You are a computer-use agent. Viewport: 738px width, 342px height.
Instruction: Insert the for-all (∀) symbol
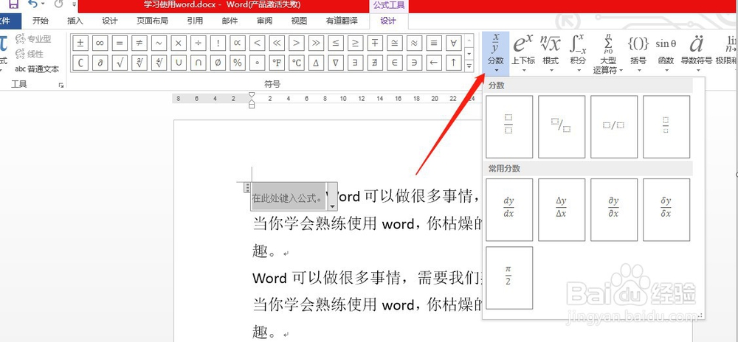pyautogui.click(x=453, y=43)
